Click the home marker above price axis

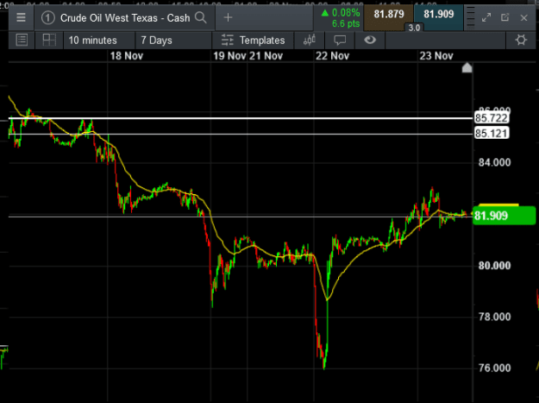click(467, 67)
